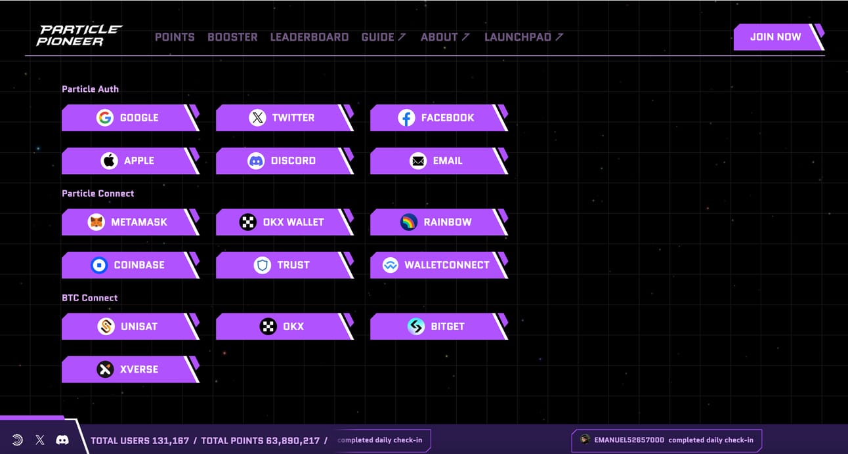The width and height of the screenshot is (848, 454).
Task: Click the Apple logo icon
Action: pyautogui.click(x=109, y=161)
